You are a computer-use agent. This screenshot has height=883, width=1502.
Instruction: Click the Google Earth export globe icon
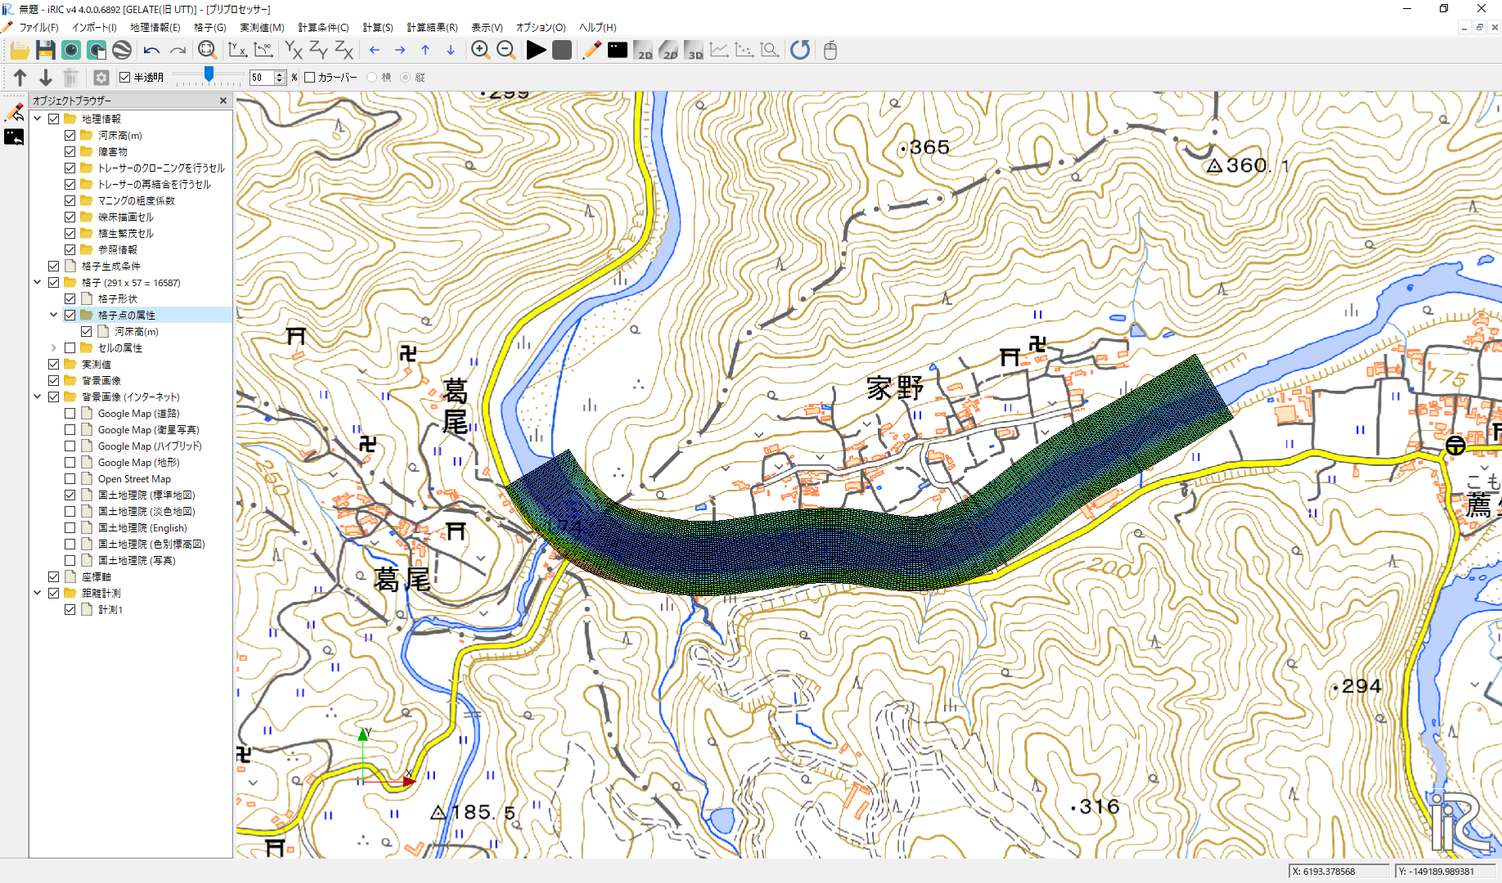pyautogui.click(x=122, y=51)
